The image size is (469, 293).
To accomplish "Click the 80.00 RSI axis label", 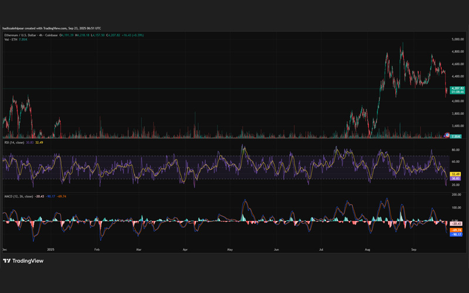I will (x=456, y=150).
